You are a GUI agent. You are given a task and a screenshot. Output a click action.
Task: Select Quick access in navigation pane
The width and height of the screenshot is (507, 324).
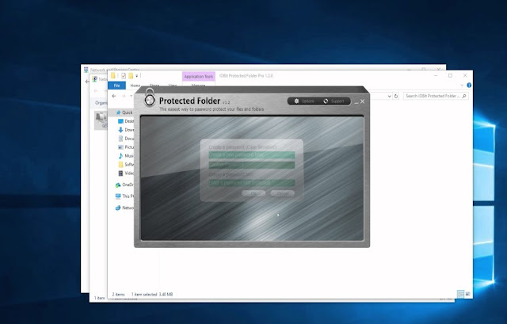tap(124, 112)
